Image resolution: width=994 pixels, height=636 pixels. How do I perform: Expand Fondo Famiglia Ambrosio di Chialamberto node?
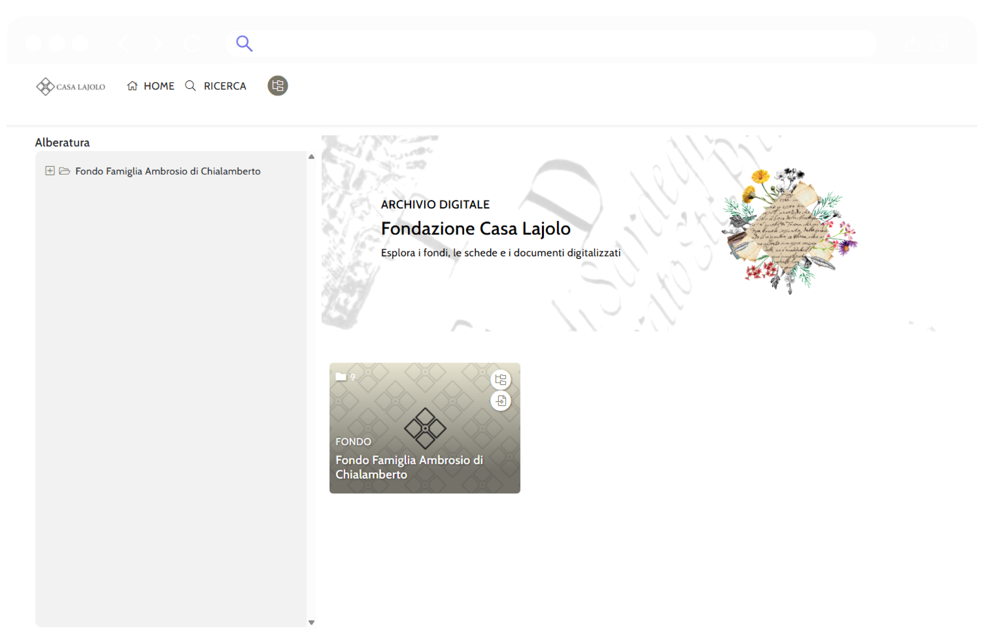pyautogui.click(x=50, y=171)
